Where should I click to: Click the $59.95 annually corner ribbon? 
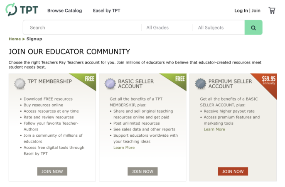point(268,82)
